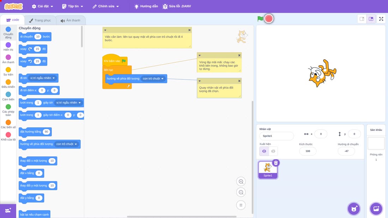Expand the vị trí ngẫu nhiên dropdown in đi tới block
The width and height of the screenshot is (388, 218).
(42, 78)
